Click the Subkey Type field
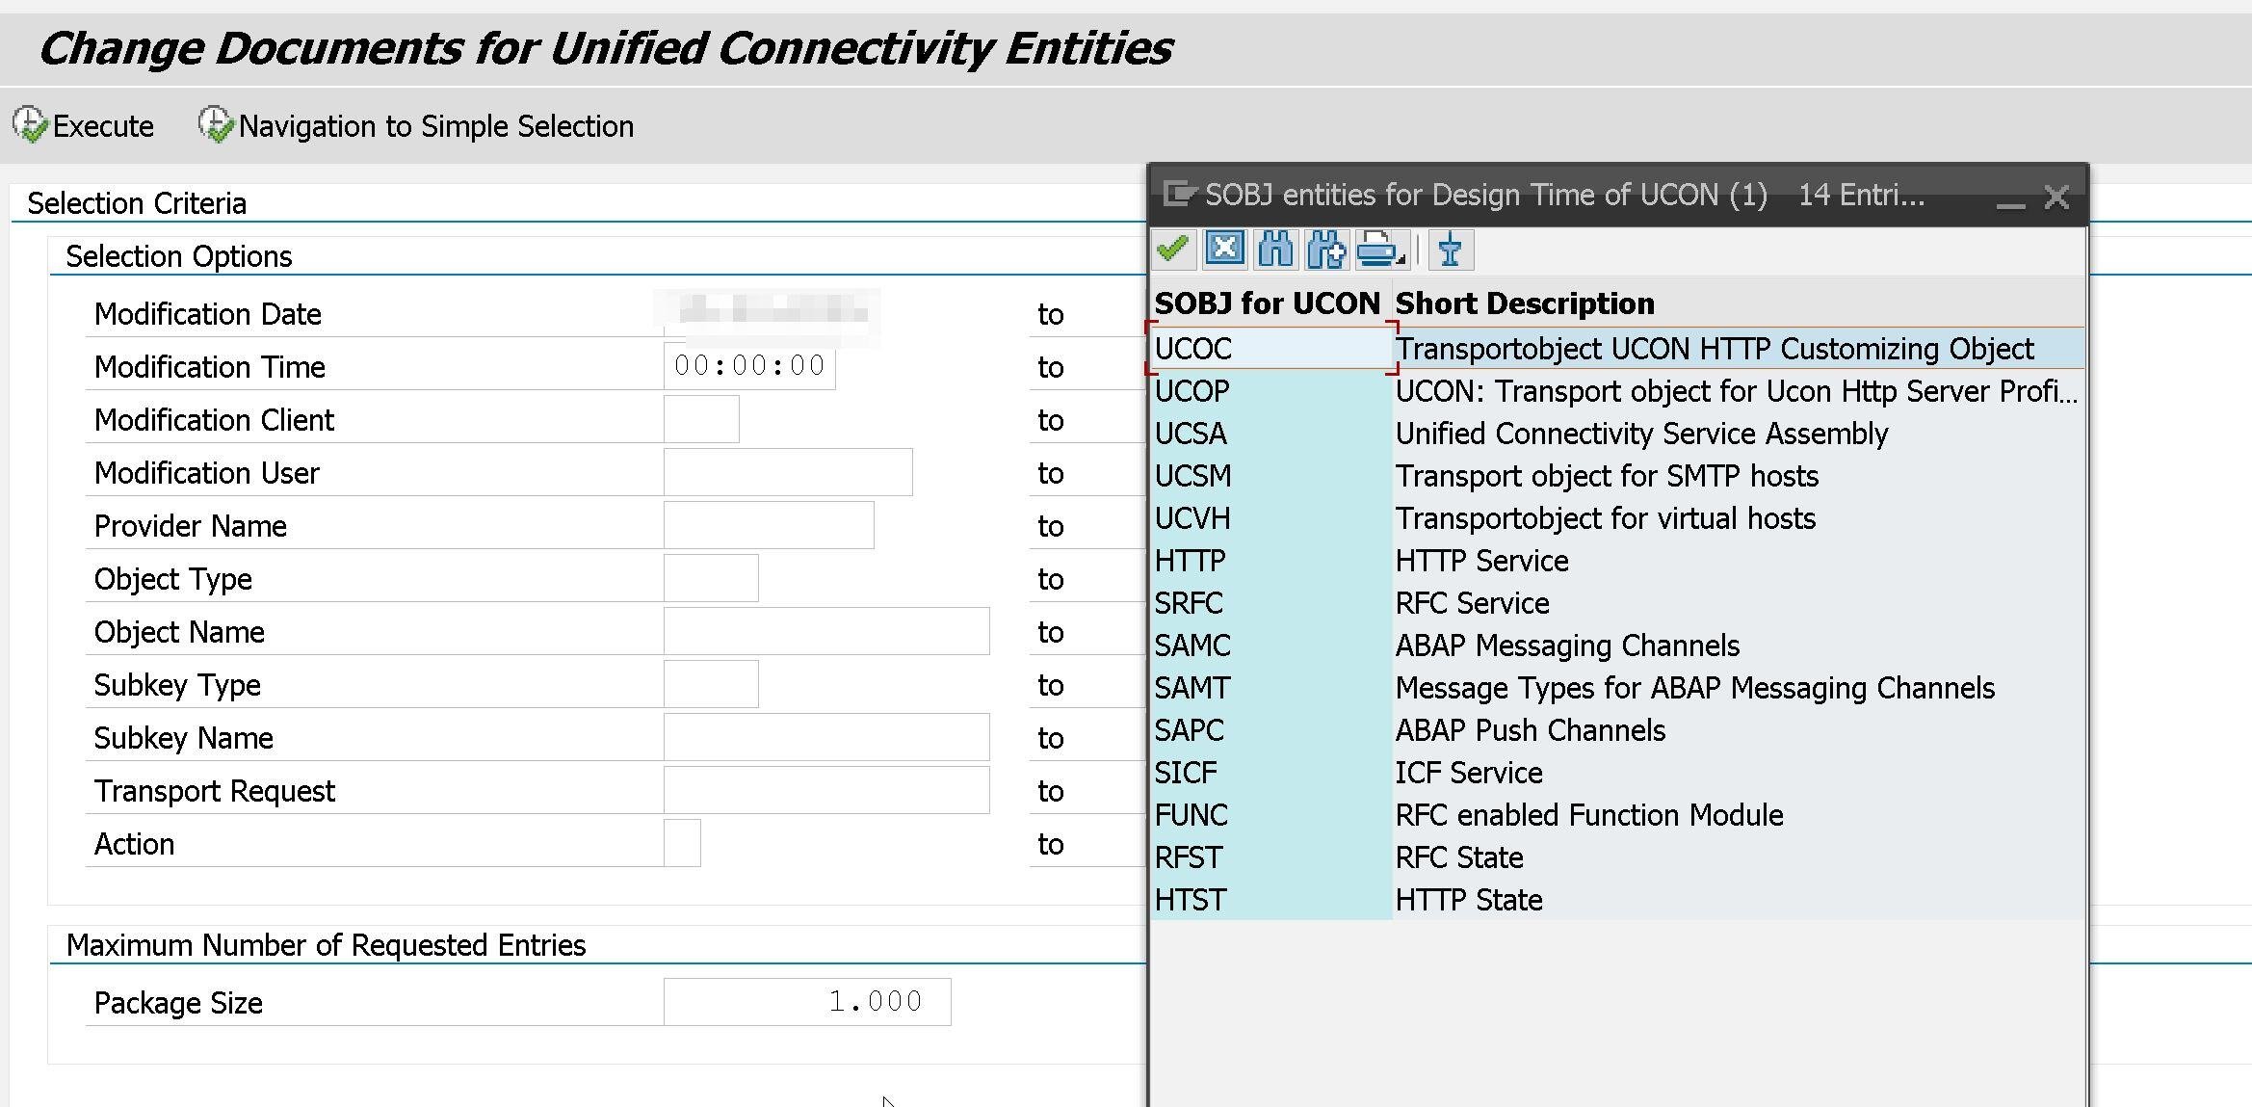This screenshot has height=1107, width=2252. 711,684
